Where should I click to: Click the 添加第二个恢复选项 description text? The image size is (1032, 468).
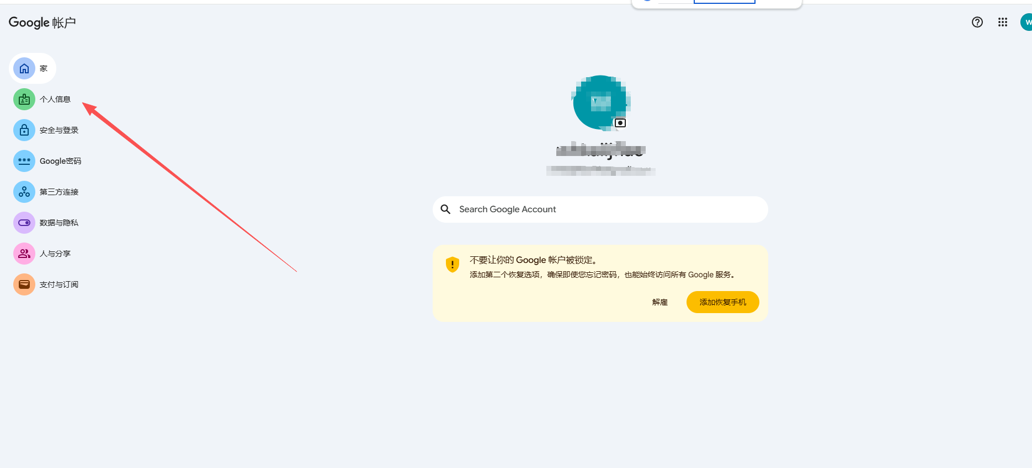pyautogui.click(x=603, y=275)
